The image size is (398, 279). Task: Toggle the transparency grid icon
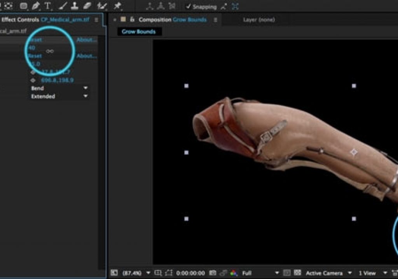point(297,273)
